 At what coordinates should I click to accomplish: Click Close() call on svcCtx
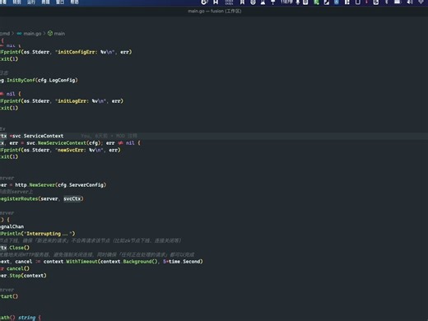click(x=19, y=248)
